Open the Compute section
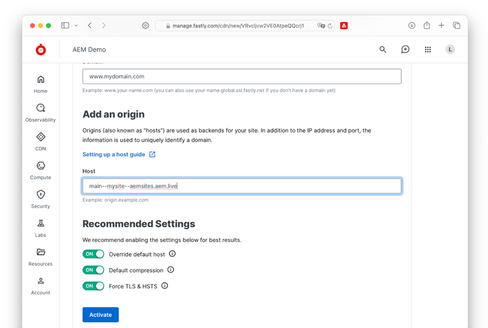 pos(40,171)
